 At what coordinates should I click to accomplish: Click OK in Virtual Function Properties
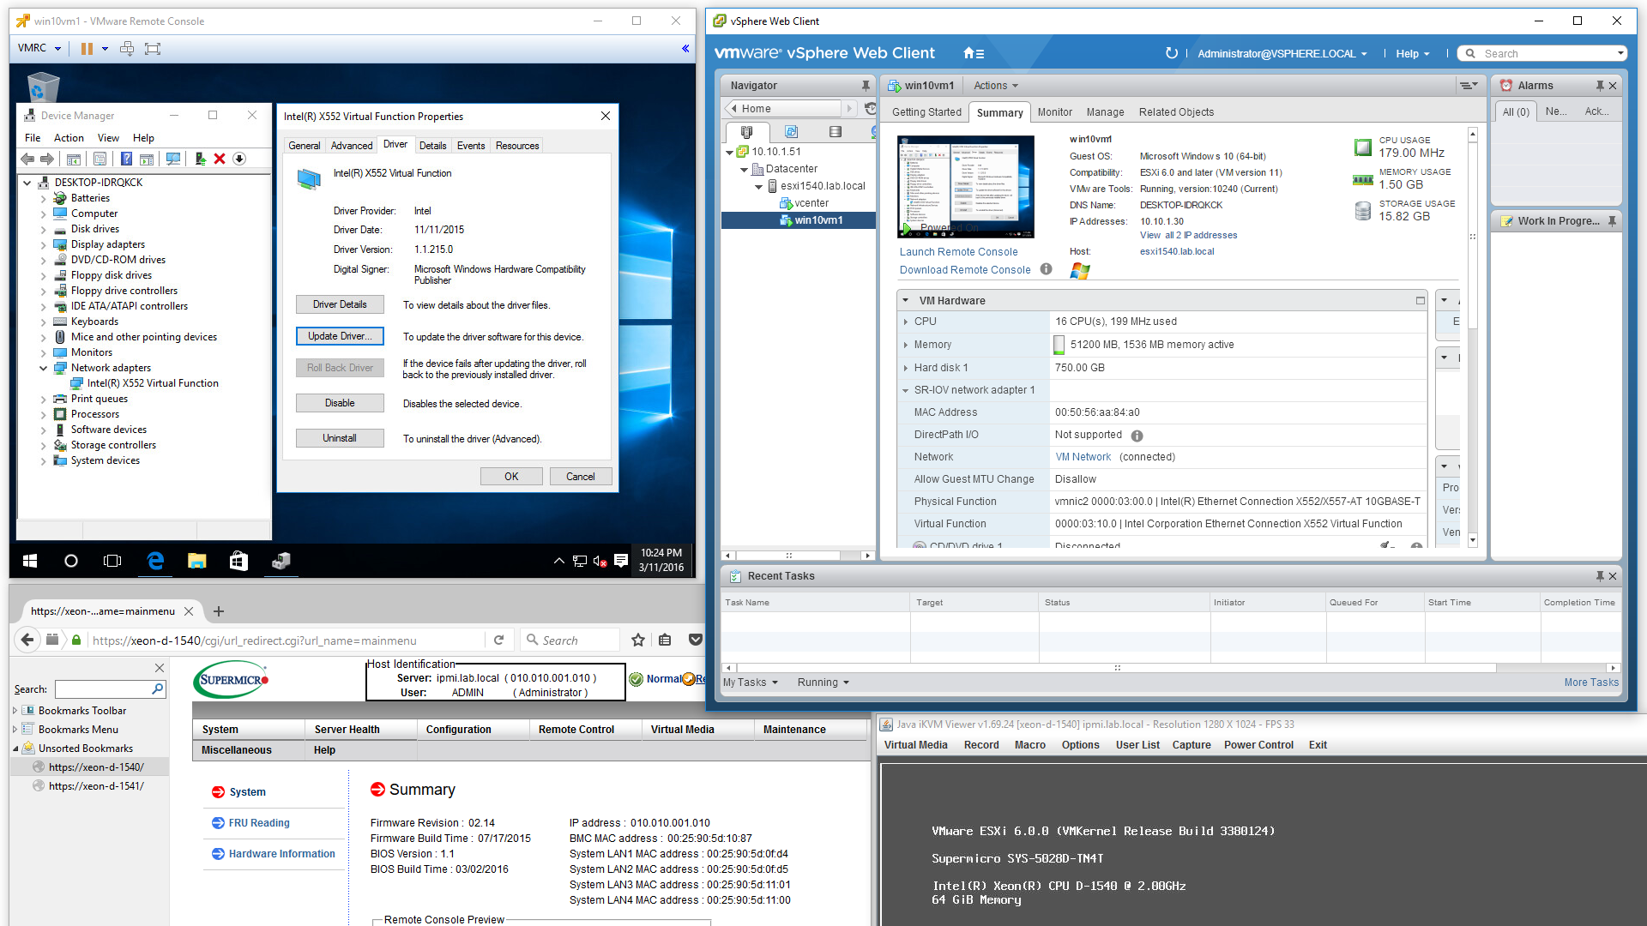pos(511,477)
